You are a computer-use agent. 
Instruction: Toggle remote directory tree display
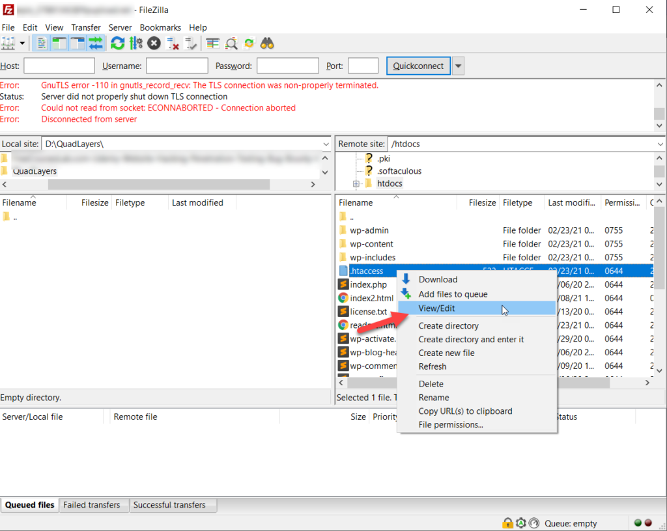pyautogui.click(x=78, y=44)
